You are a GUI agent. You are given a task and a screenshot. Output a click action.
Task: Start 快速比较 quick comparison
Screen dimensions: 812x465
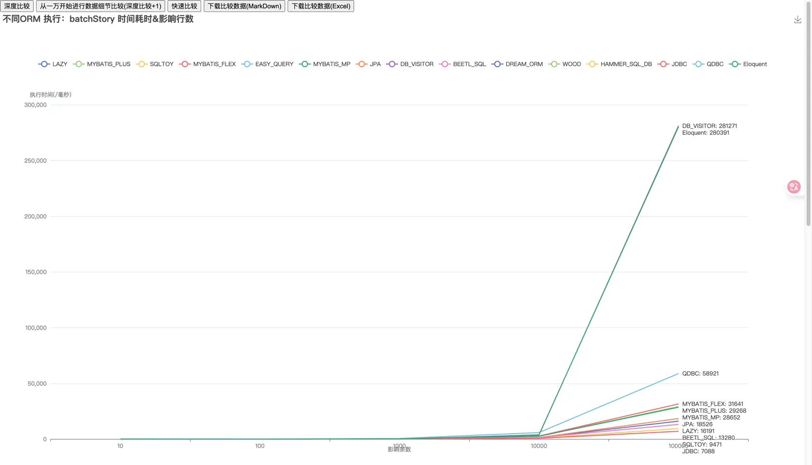coord(184,6)
